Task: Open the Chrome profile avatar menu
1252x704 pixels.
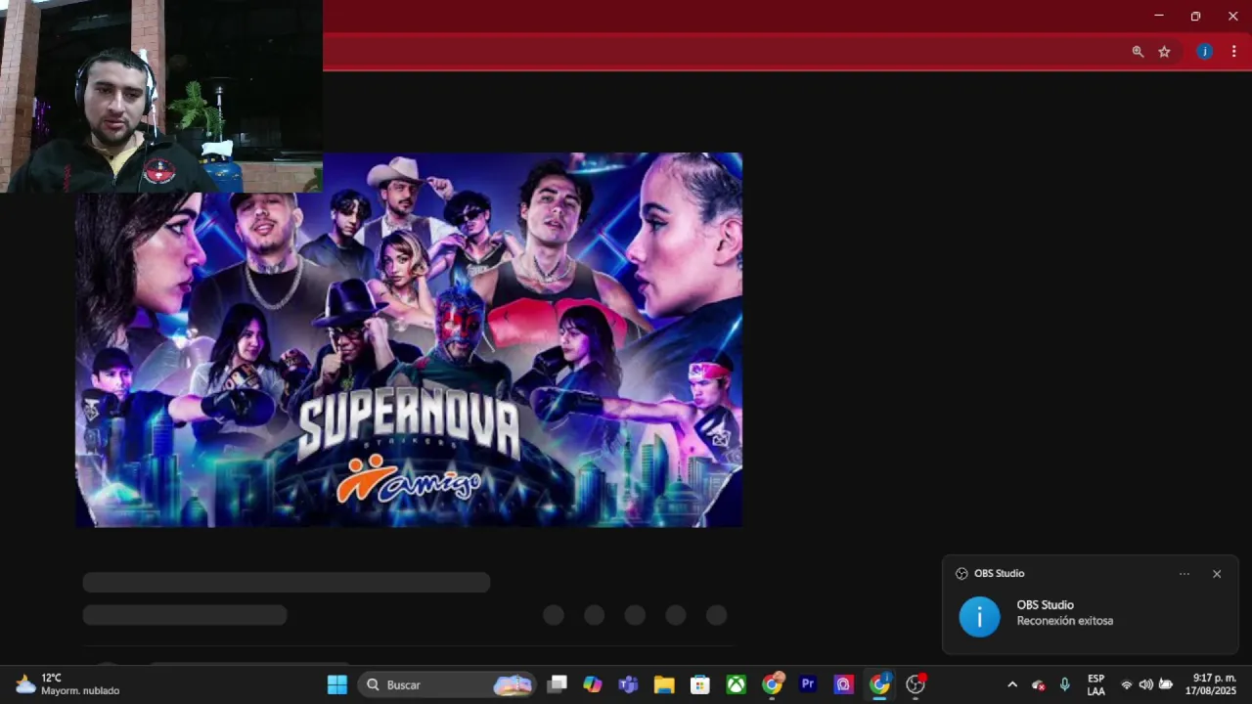Action: [1205, 52]
